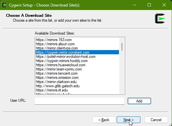Select https://mirrors.163.com from the list
Viewport: 172px width, 126px height.
pos(77,40)
